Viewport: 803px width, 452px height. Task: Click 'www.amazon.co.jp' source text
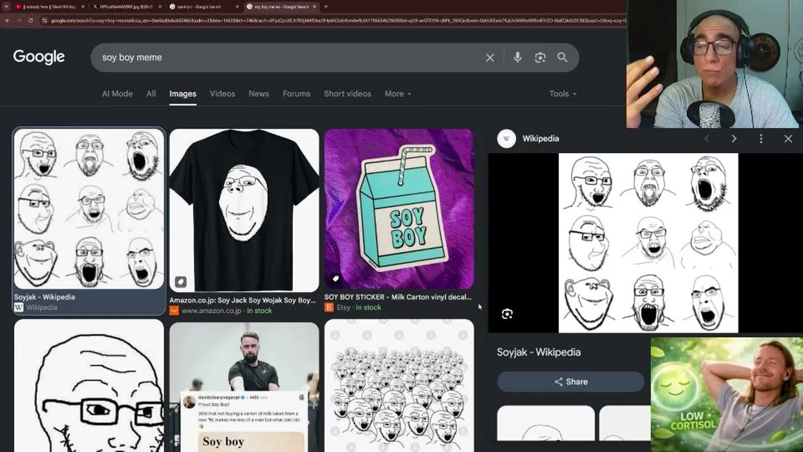tap(211, 311)
